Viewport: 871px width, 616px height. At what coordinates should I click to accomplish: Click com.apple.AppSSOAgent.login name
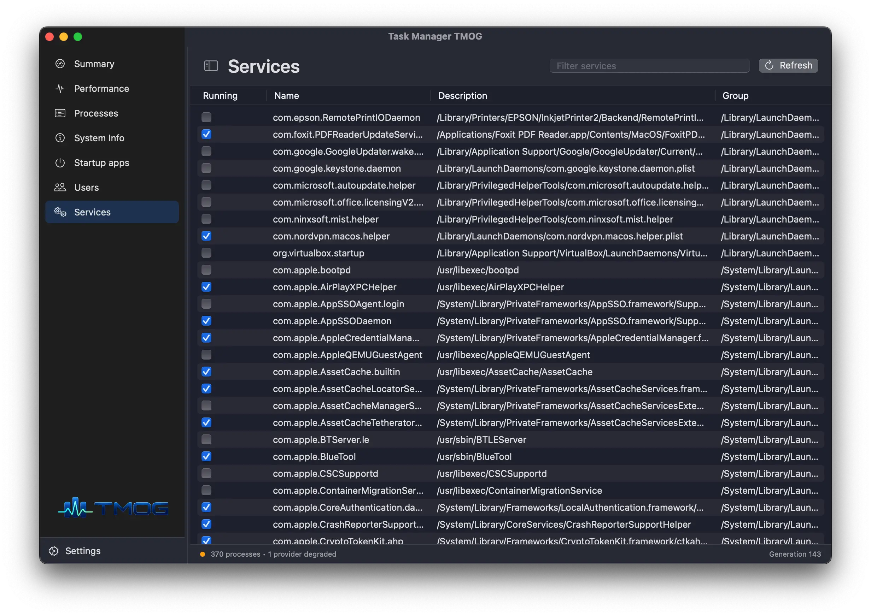tap(339, 304)
